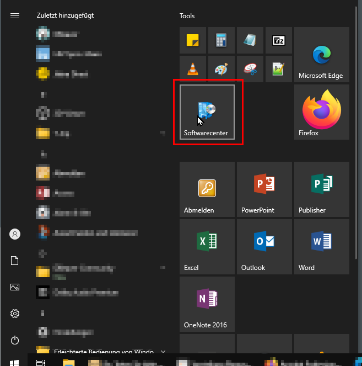Launch Publisher tile
The image size is (362, 366).
pyautogui.click(x=321, y=189)
